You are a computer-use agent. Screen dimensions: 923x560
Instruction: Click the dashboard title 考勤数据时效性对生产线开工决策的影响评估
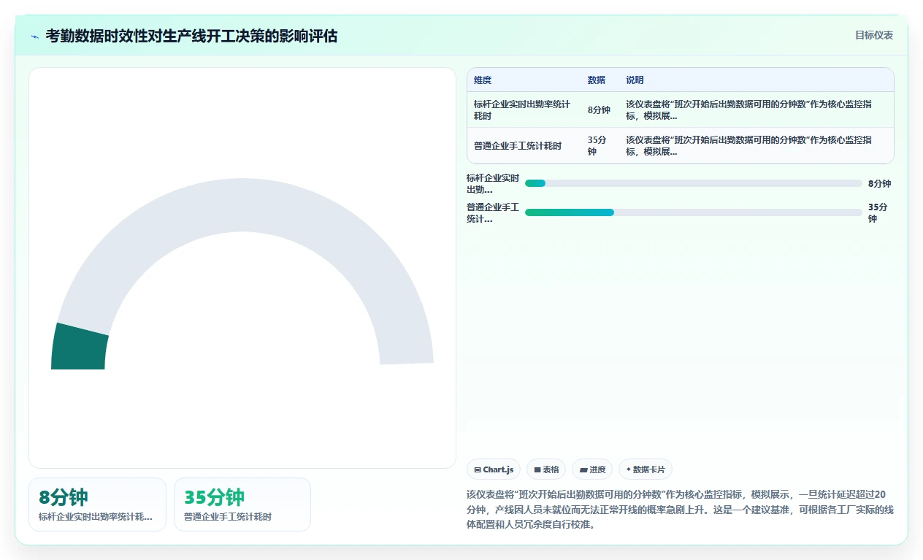point(191,36)
